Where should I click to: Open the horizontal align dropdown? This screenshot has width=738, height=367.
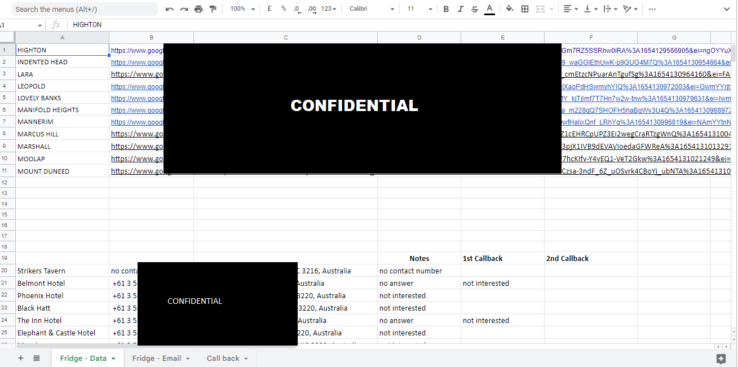[571, 9]
